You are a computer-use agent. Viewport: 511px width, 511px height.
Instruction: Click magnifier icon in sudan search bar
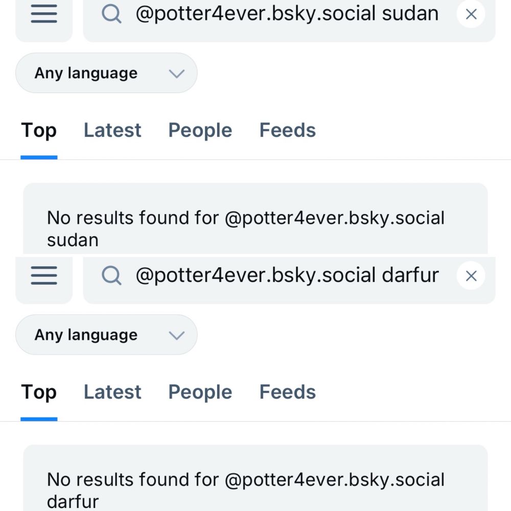pyautogui.click(x=111, y=14)
